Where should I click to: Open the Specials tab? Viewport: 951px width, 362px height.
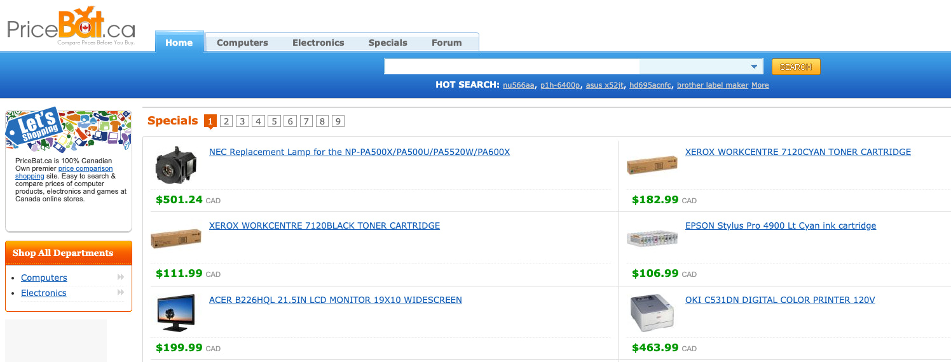pyautogui.click(x=388, y=43)
